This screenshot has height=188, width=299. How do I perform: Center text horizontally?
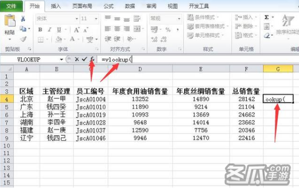117,29
